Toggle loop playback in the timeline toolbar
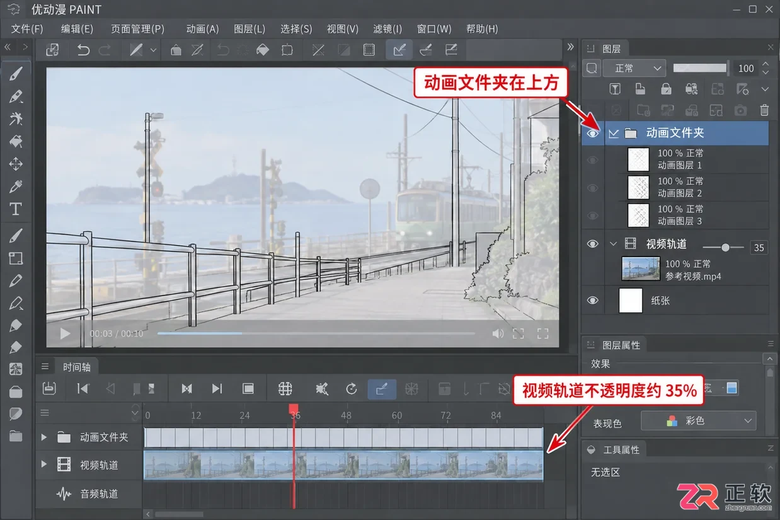This screenshot has width=780, height=520. [352, 389]
